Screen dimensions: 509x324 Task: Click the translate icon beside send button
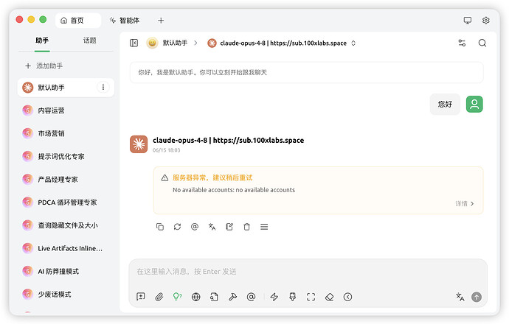tap(460, 297)
